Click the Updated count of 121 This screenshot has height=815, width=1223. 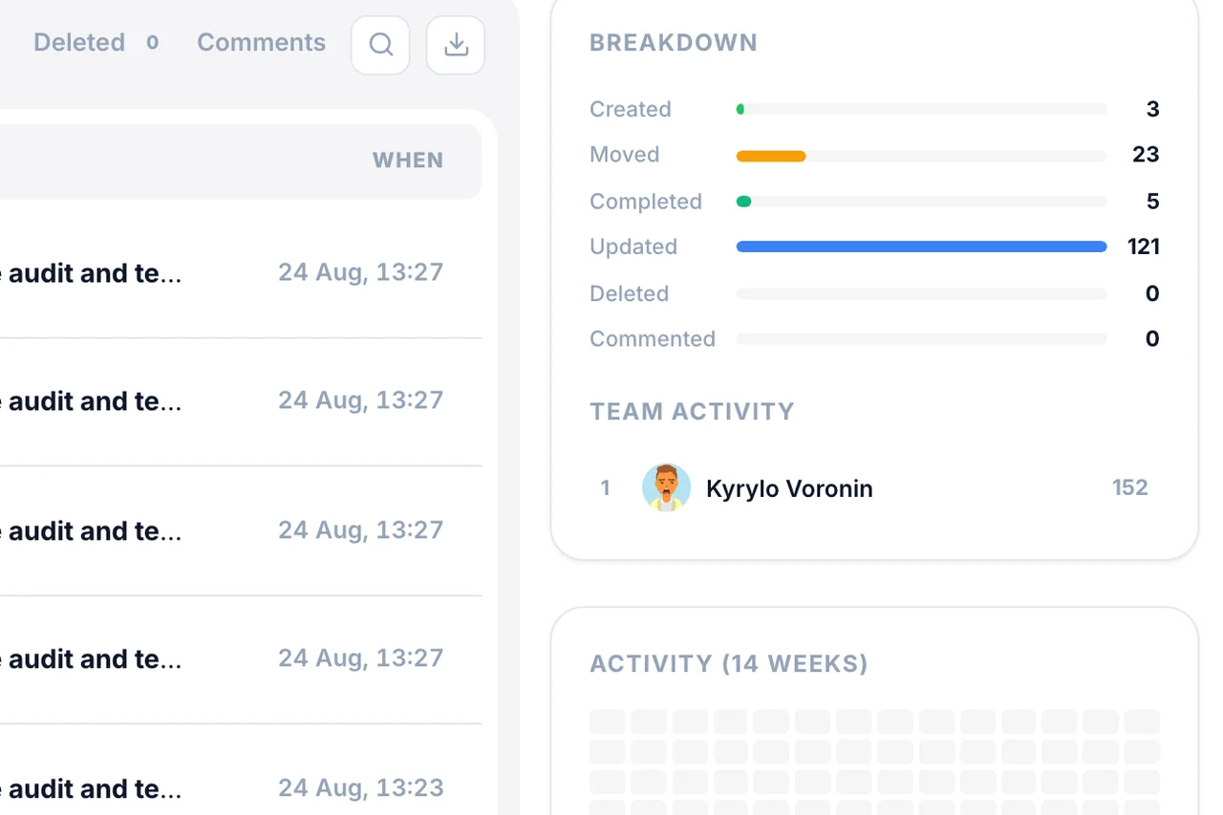click(x=1144, y=247)
